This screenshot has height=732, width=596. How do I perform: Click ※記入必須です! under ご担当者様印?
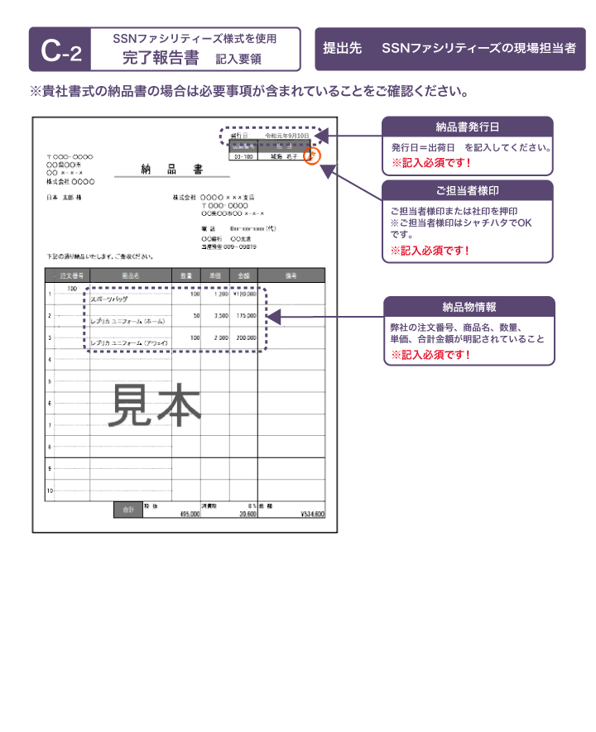[430, 251]
